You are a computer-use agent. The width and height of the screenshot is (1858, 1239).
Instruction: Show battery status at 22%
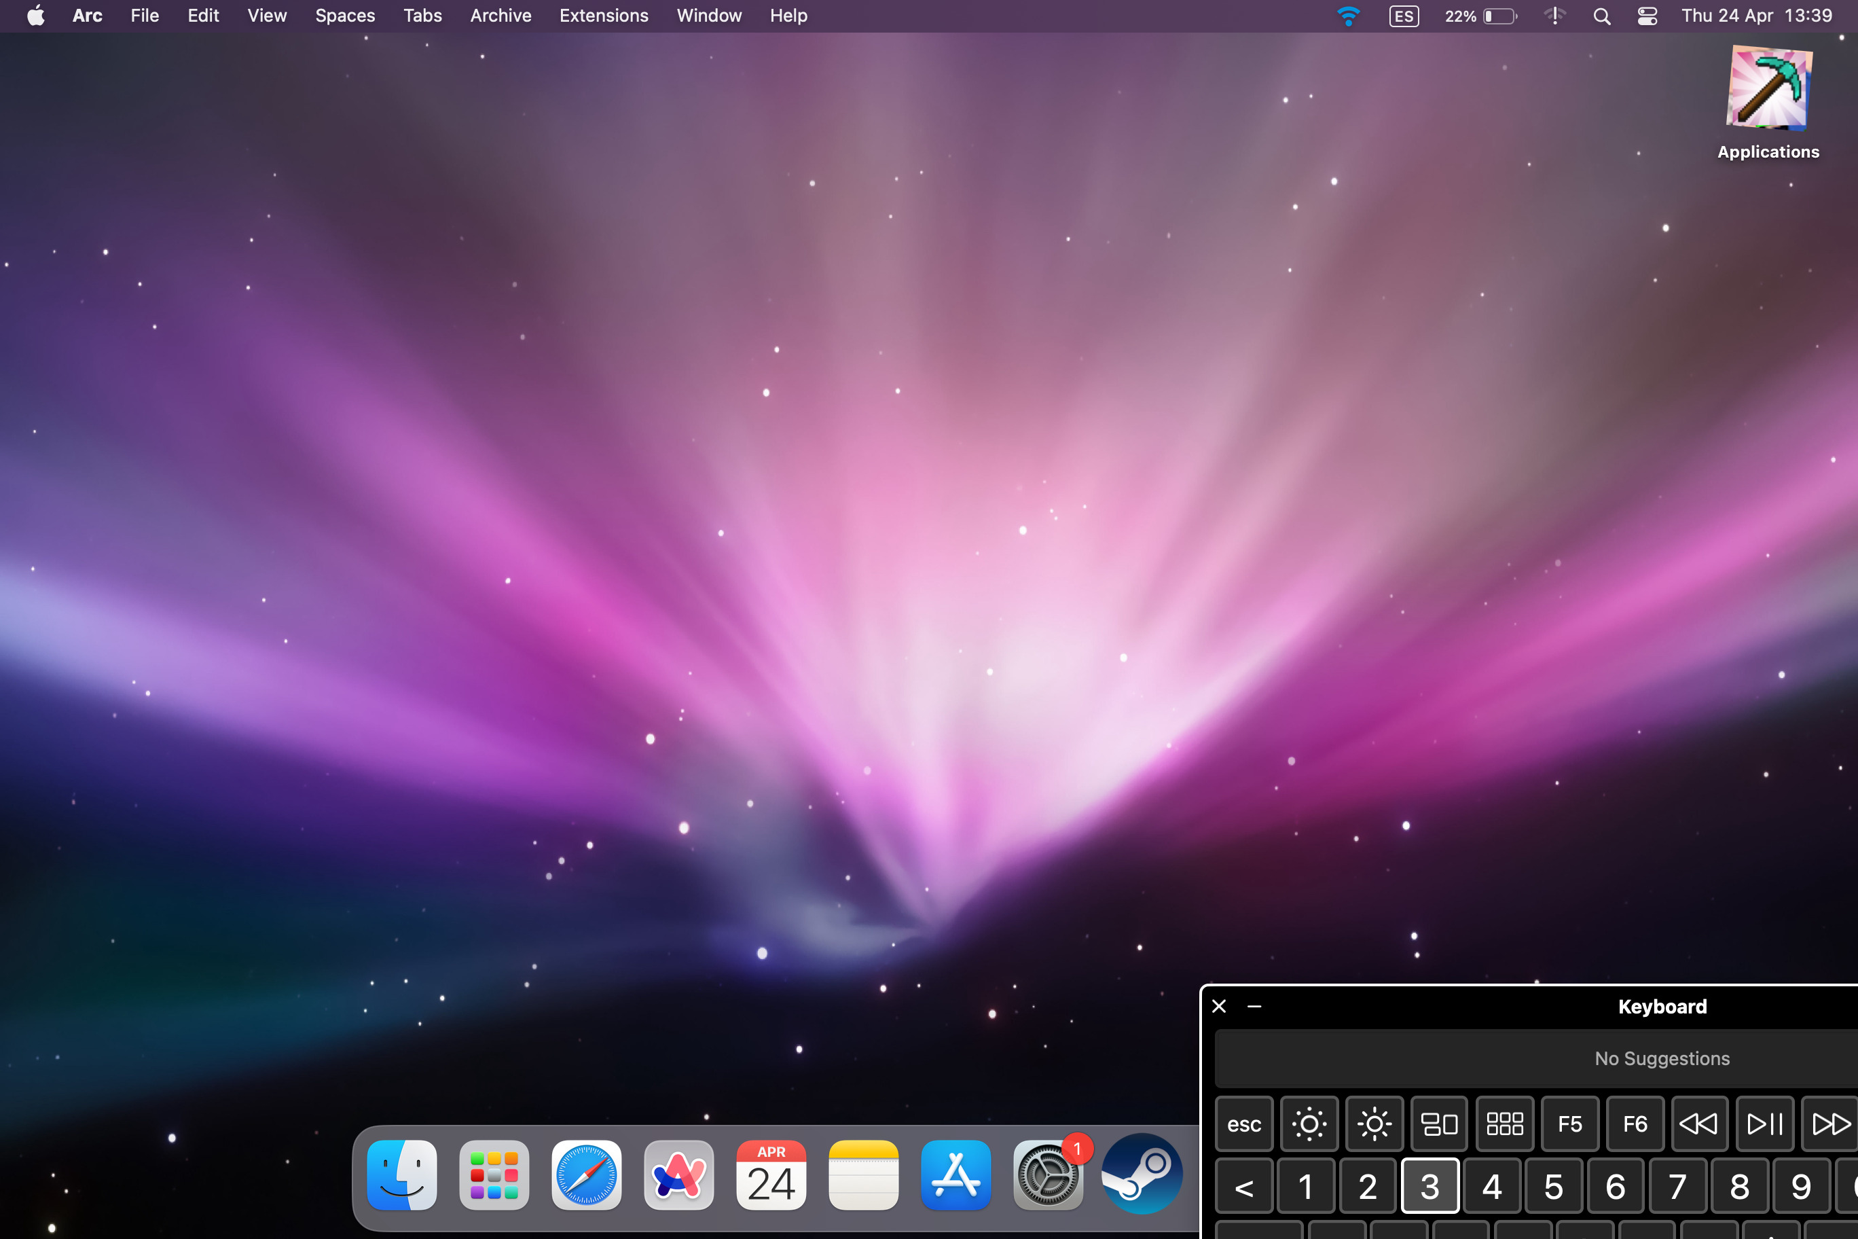pyautogui.click(x=1481, y=16)
